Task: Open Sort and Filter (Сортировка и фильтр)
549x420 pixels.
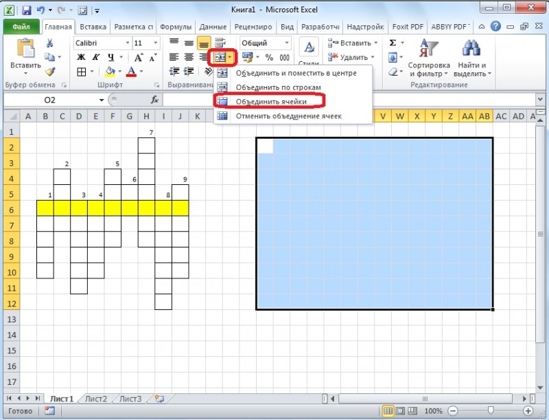Action: (x=429, y=58)
